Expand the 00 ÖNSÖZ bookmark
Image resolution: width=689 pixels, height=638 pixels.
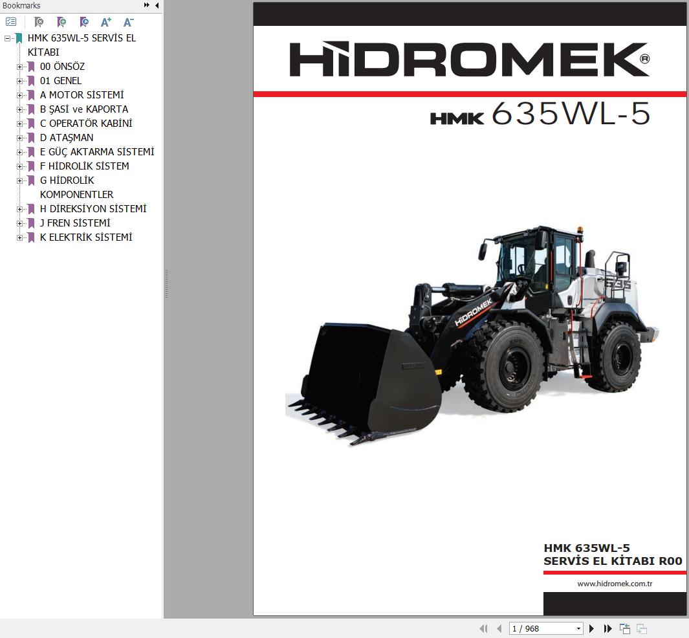[x=20, y=67]
